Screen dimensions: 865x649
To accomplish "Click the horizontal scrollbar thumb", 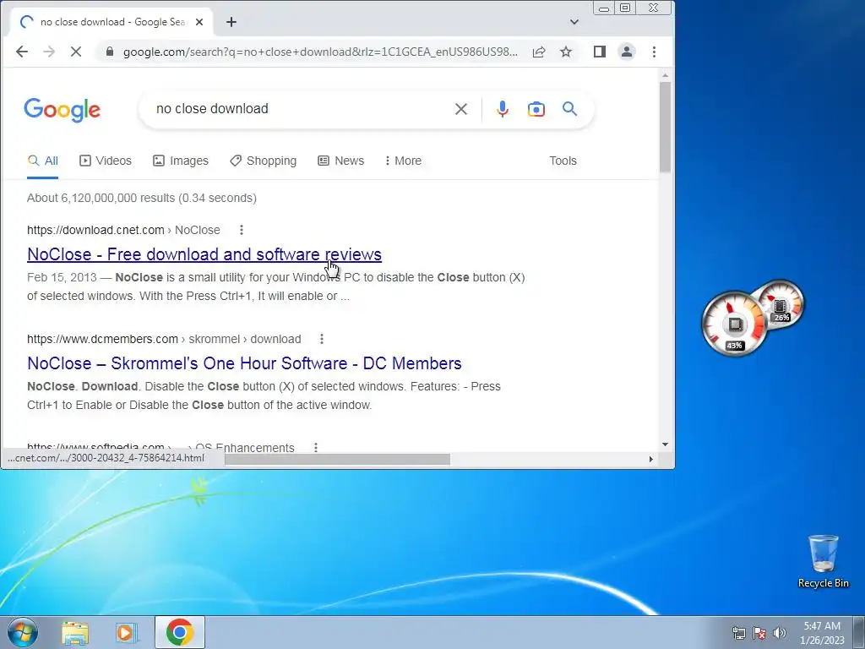I will pyautogui.click(x=338, y=459).
